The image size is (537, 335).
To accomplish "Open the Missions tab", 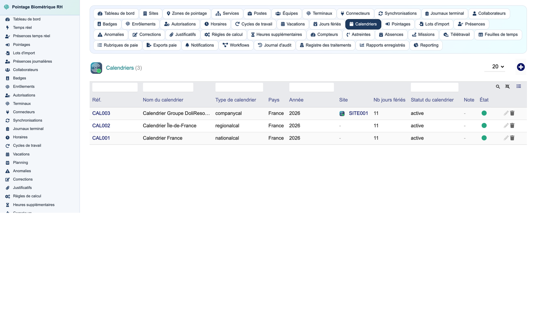I will pyautogui.click(x=423, y=35).
